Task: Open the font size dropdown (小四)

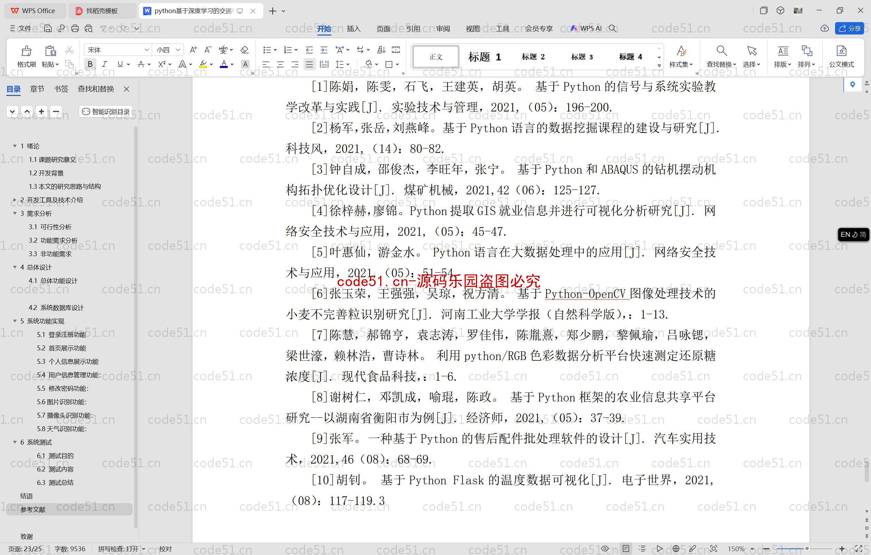Action: click(178, 50)
